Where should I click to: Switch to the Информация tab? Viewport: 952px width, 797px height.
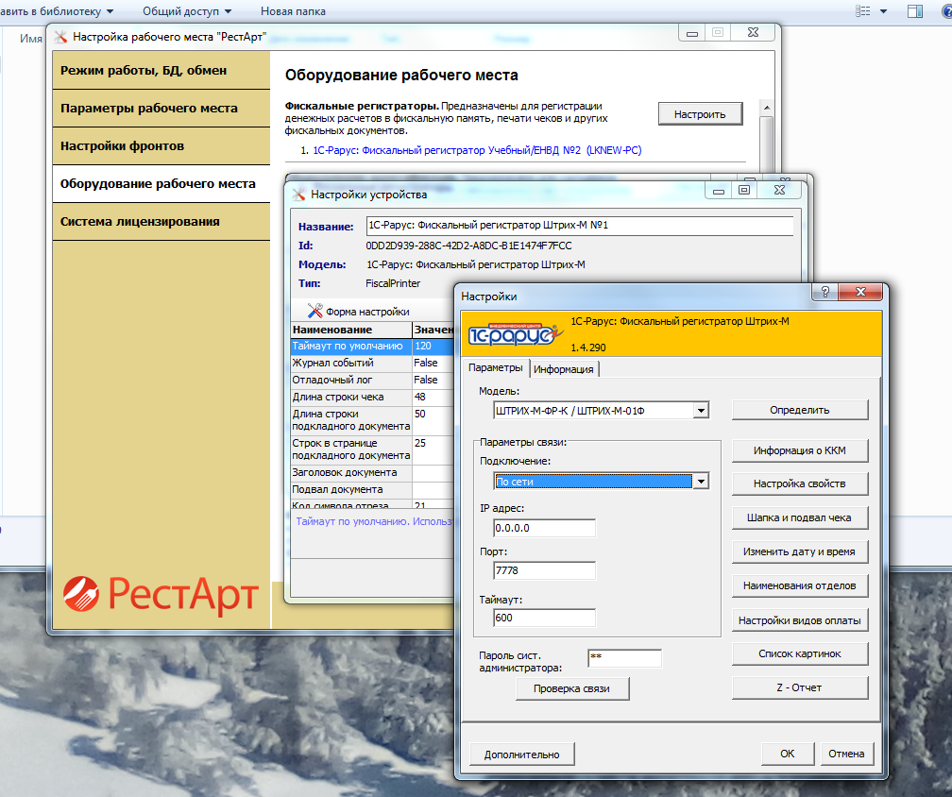pos(564,369)
